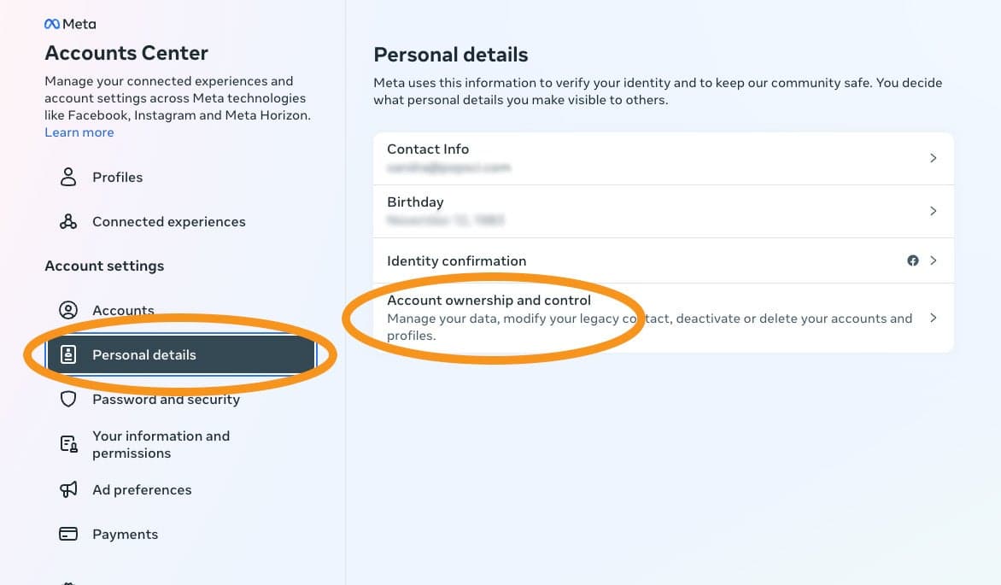Select the Password and security shield icon
Viewport: 1001px width, 585px height.
(68, 399)
